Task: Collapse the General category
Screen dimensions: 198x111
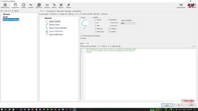Action: [x=42, y=18]
